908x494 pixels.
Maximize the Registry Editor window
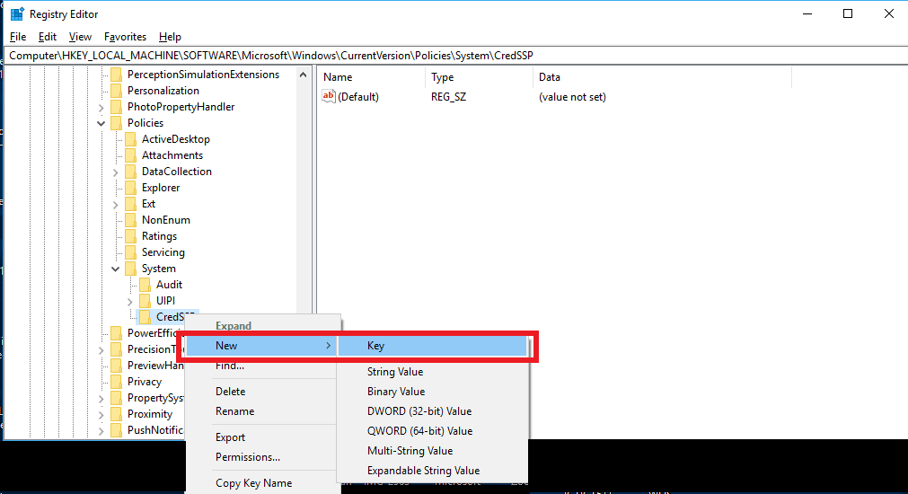(x=848, y=13)
